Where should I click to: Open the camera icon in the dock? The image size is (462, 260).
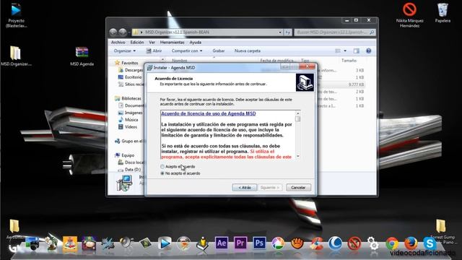pyautogui.click(x=32, y=244)
